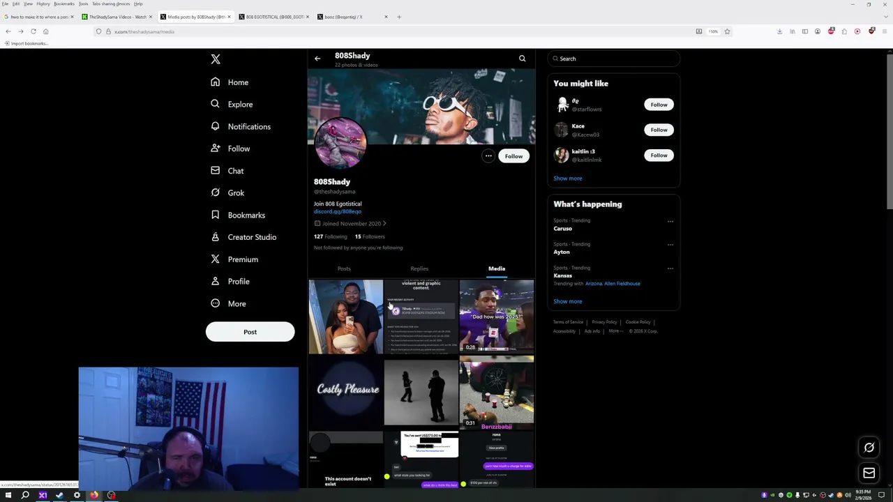Open the discord.gg/808ego link

pos(338,211)
